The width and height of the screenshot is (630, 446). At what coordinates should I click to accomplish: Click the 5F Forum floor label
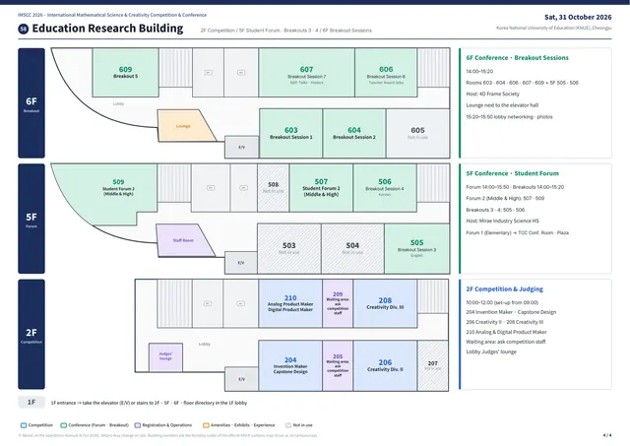(31, 219)
